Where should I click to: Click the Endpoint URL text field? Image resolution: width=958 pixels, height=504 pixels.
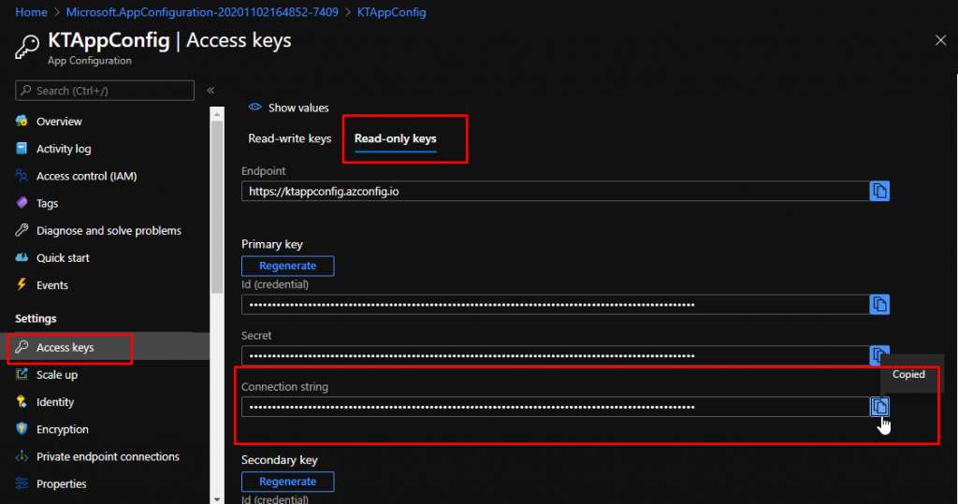(x=556, y=191)
